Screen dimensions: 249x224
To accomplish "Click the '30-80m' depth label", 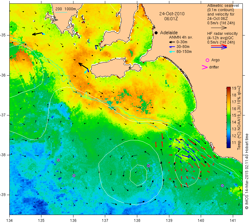I will point(183,47).
